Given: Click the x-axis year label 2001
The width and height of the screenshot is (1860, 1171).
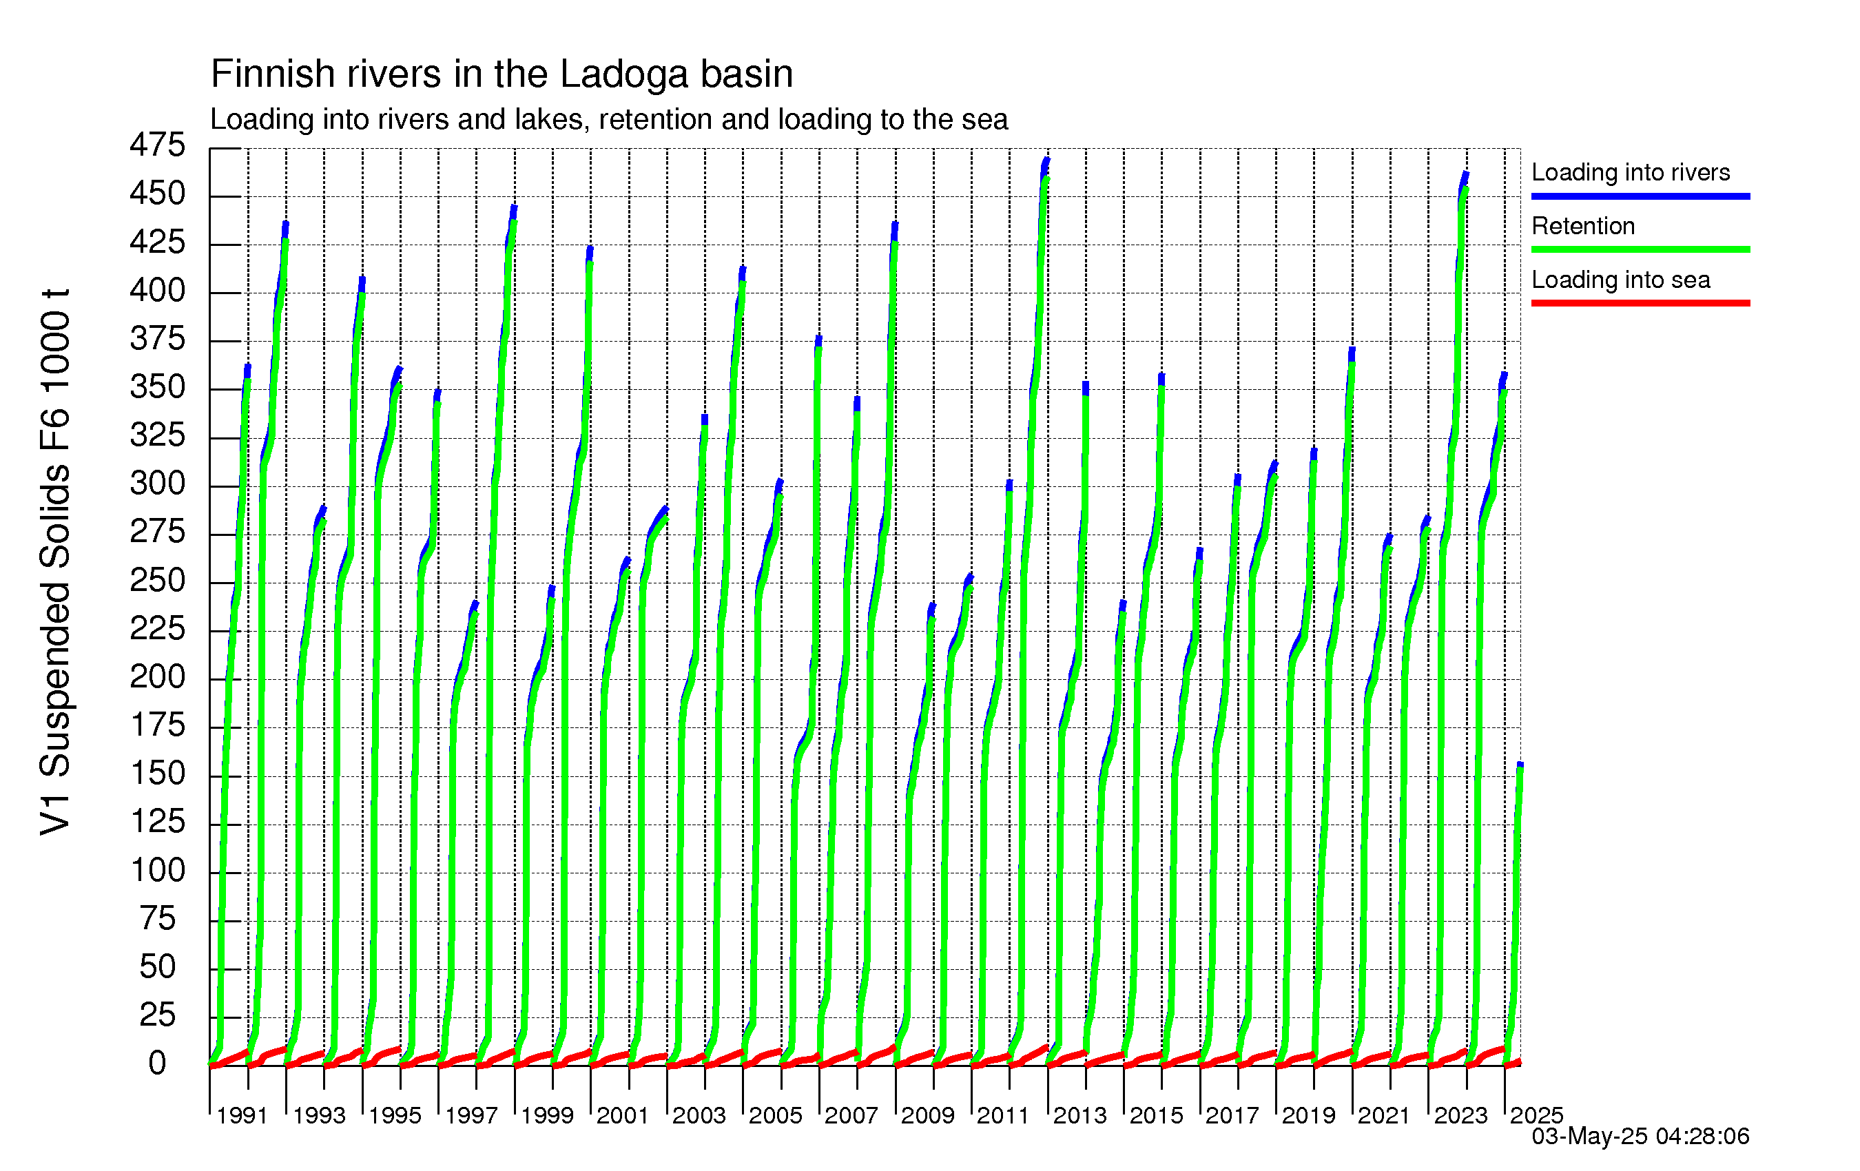Looking at the screenshot, I should [x=623, y=1115].
